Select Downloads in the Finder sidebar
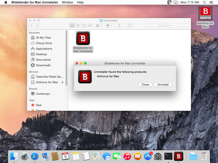 (43, 65)
